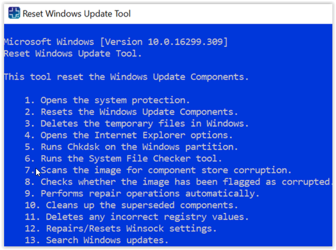Click 'This tool reset the Windows Update Components' text
The width and height of the screenshot is (336, 250).
click(x=126, y=77)
